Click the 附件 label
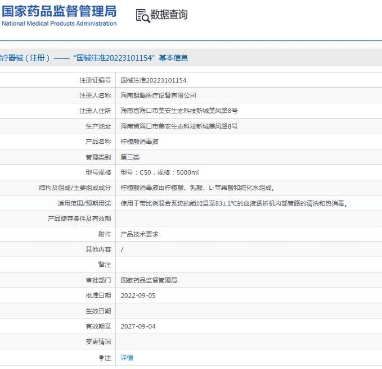Viewport: 382px width, 369px height. 105,234
